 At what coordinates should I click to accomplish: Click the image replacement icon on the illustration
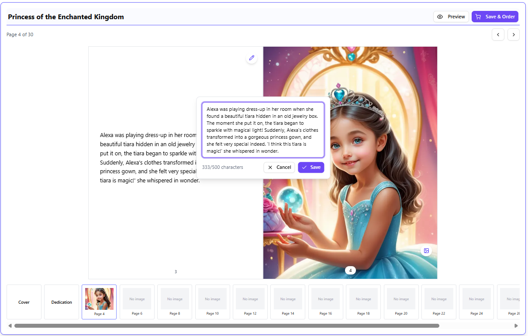tap(426, 250)
